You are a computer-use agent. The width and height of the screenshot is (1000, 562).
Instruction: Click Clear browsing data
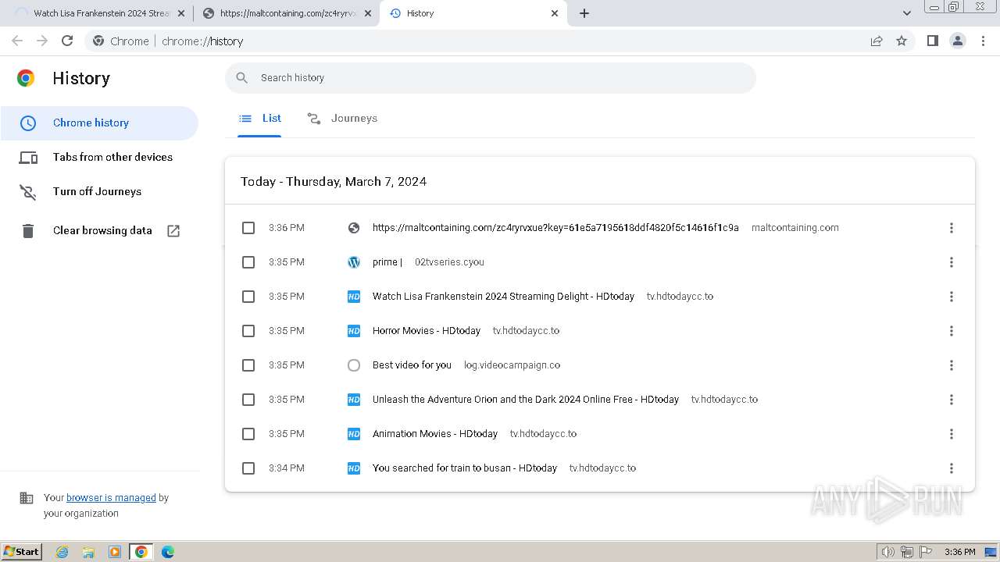(99, 231)
